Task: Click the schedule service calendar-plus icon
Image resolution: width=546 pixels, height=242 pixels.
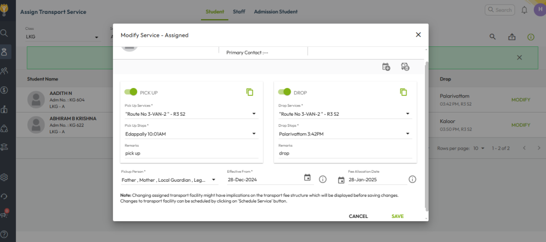Action: coord(386,67)
